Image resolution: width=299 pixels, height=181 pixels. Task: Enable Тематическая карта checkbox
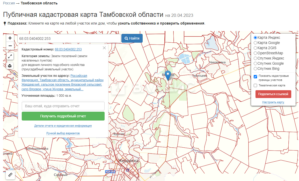coord(255,85)
